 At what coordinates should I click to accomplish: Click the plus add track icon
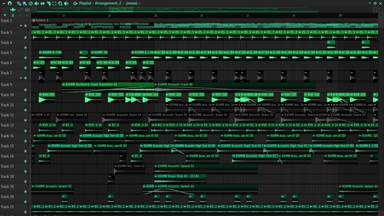[x=5, y=15]
